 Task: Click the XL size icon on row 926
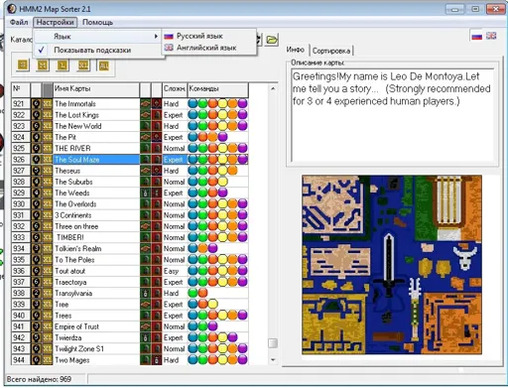[48, 160]
